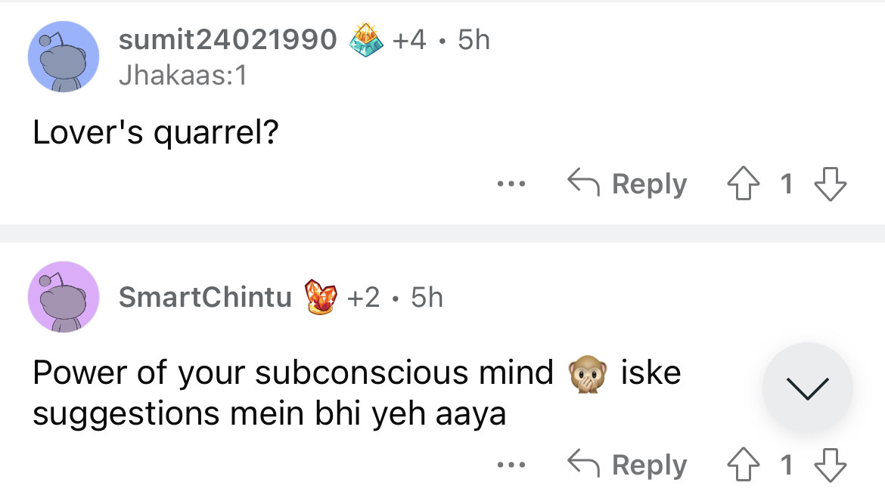Upvote sumit24021990's "Lover's quarrel?" comment
The height and width of the screenshot is (501, 885).
tap(744, 184)
